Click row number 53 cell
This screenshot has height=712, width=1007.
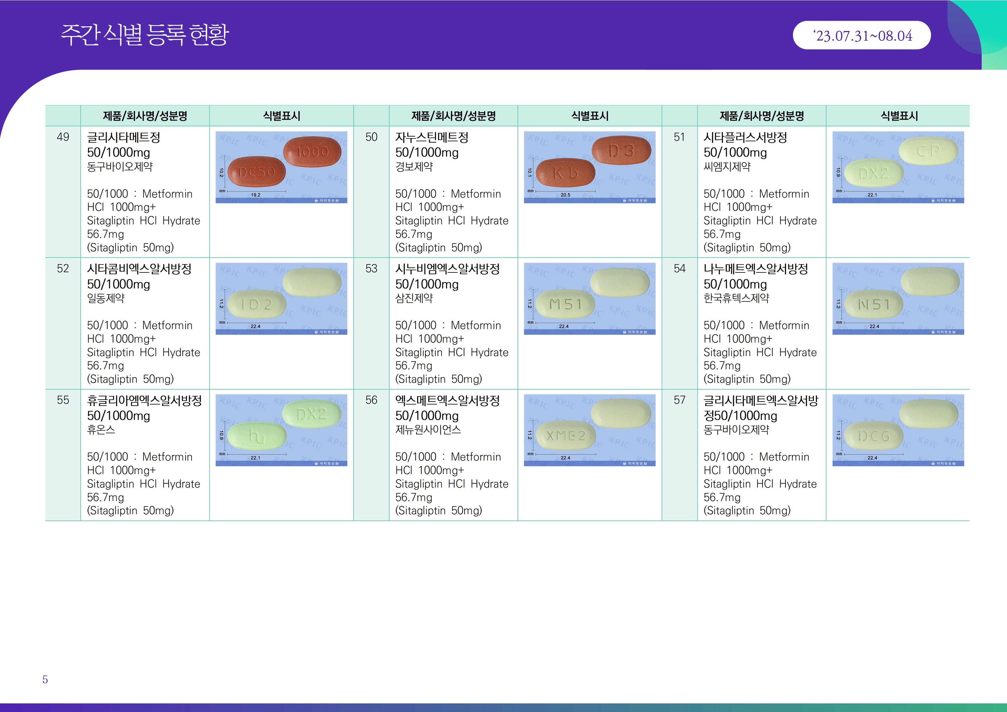click(371, 268)
